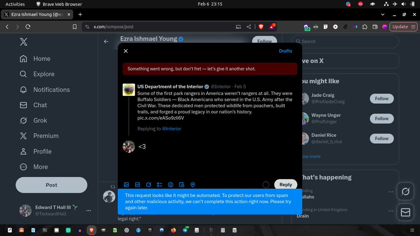
Task: Open the Extensions puzzle icon
Action: point(365,27)
